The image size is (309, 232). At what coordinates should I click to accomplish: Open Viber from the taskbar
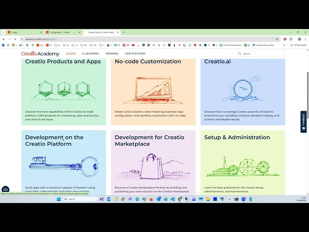pos(130,199)
